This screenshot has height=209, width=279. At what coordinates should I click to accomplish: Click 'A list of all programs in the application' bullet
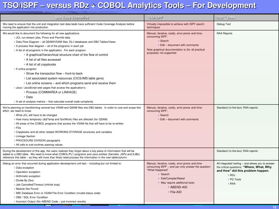51,50
